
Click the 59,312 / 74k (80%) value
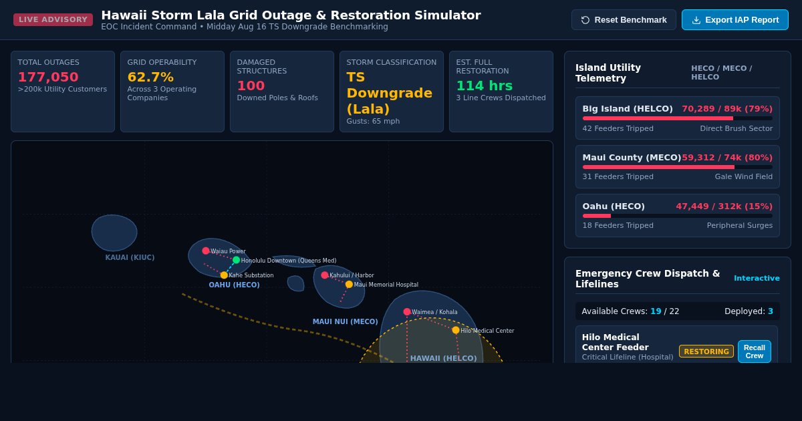pyautogui.click(x=727, y=158)
